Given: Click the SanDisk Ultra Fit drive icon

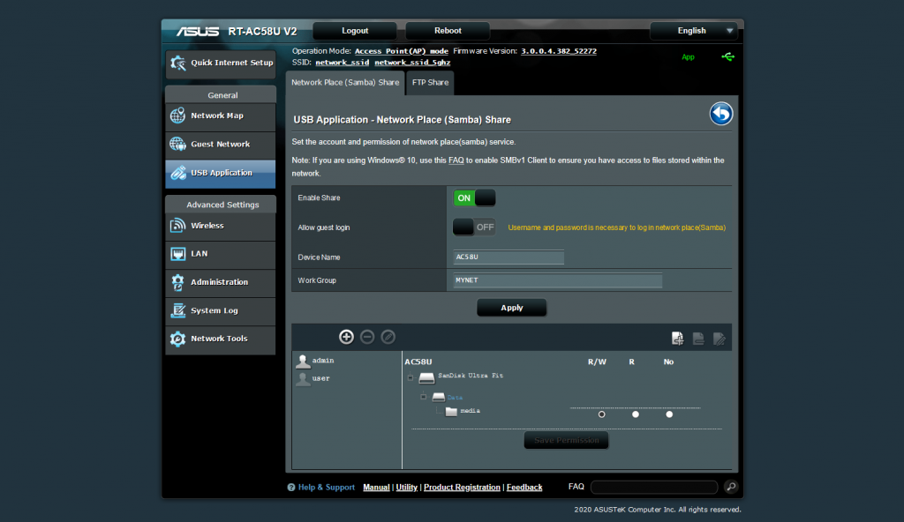Looking at the screenshot, I should 426,378.
